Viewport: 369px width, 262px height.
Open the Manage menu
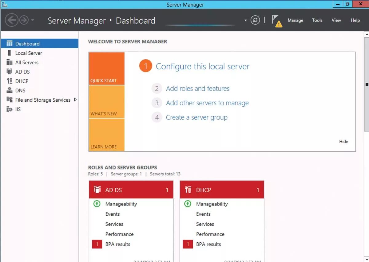click(x=295, y=20)
